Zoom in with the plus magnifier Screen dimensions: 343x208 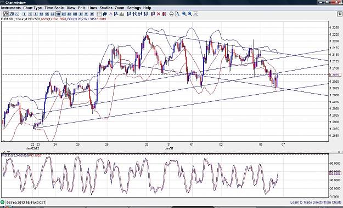tap(184, 14)
